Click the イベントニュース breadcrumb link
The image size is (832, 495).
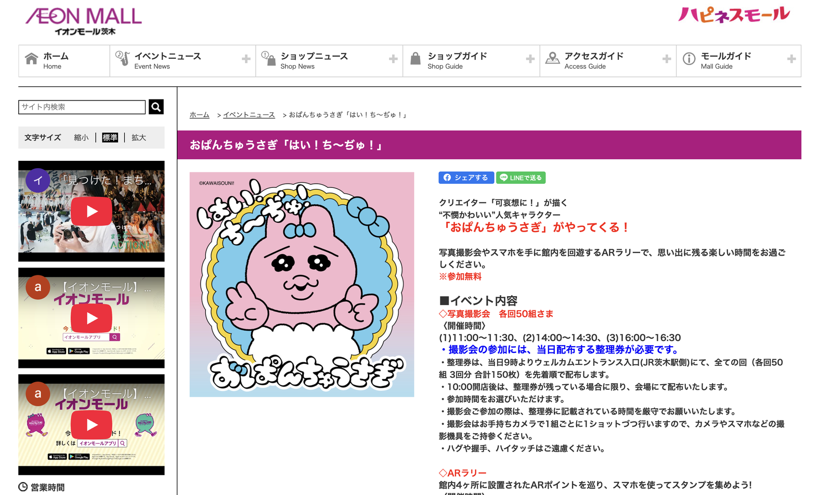click(249, 115)
